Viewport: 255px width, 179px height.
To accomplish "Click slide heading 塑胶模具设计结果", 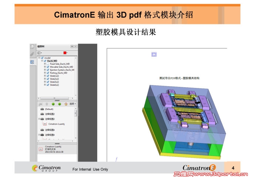I will [x=126, y=32].
